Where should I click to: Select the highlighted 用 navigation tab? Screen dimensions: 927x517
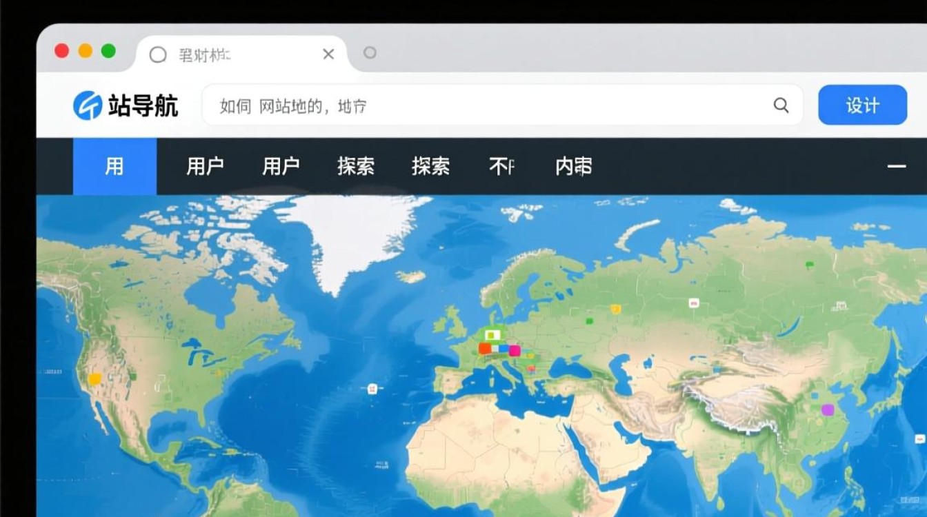(x=114, y=166)
